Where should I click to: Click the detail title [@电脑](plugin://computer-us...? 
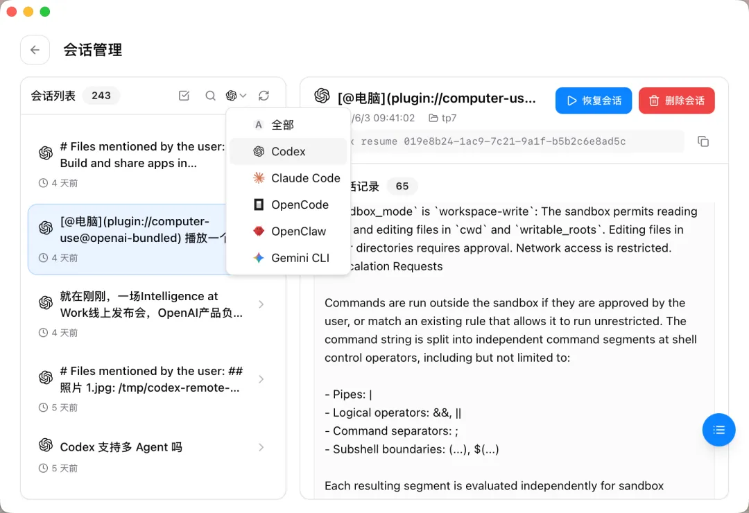click(437, 98)
